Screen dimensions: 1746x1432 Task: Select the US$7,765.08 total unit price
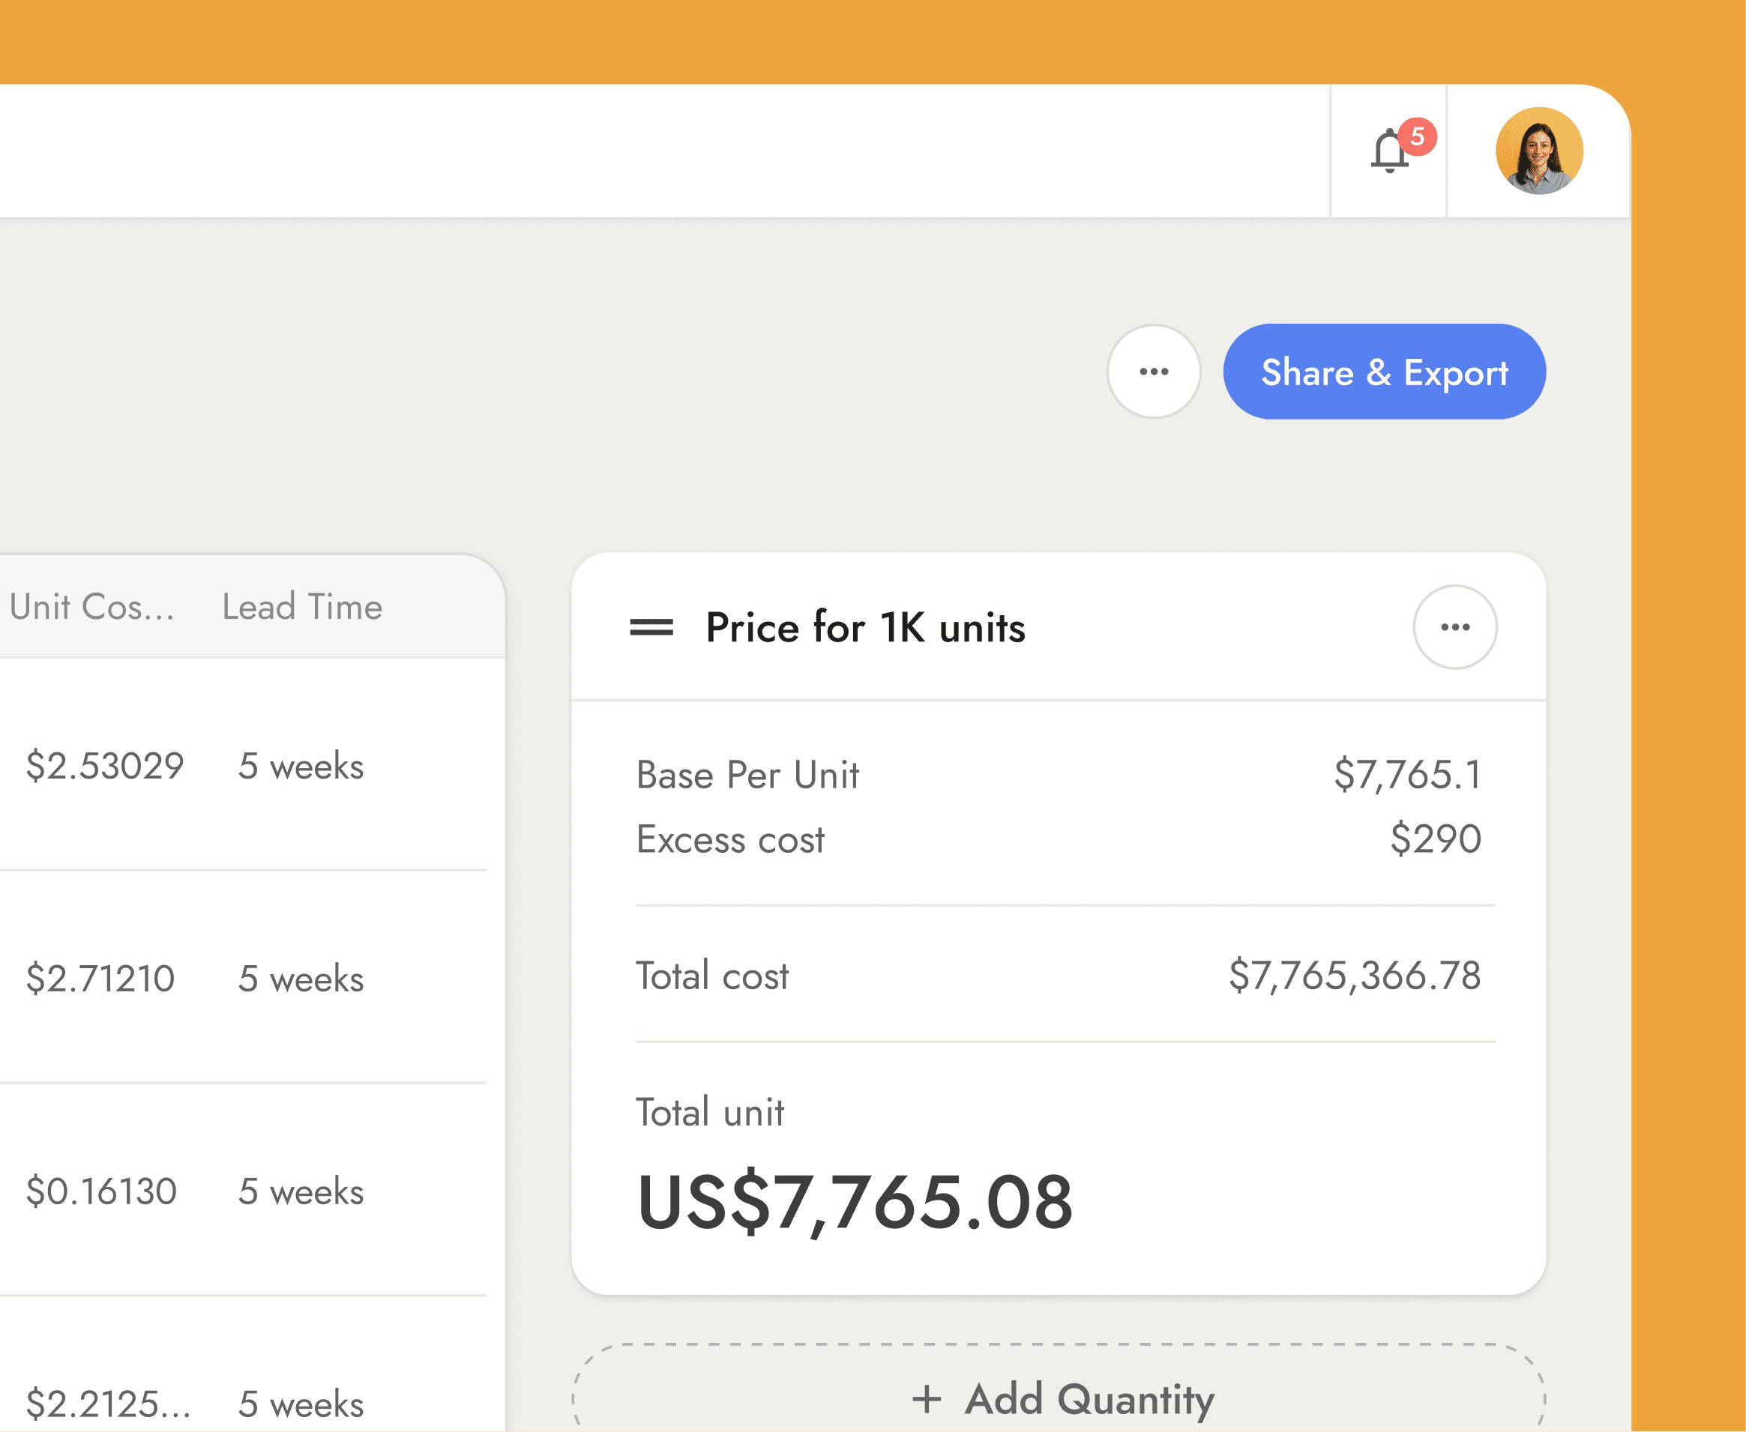855,1202
